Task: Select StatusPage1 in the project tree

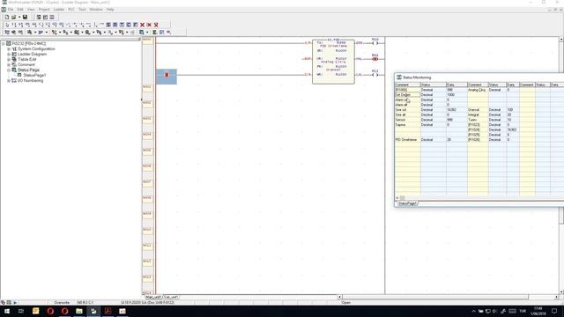Action: point(34,76)
